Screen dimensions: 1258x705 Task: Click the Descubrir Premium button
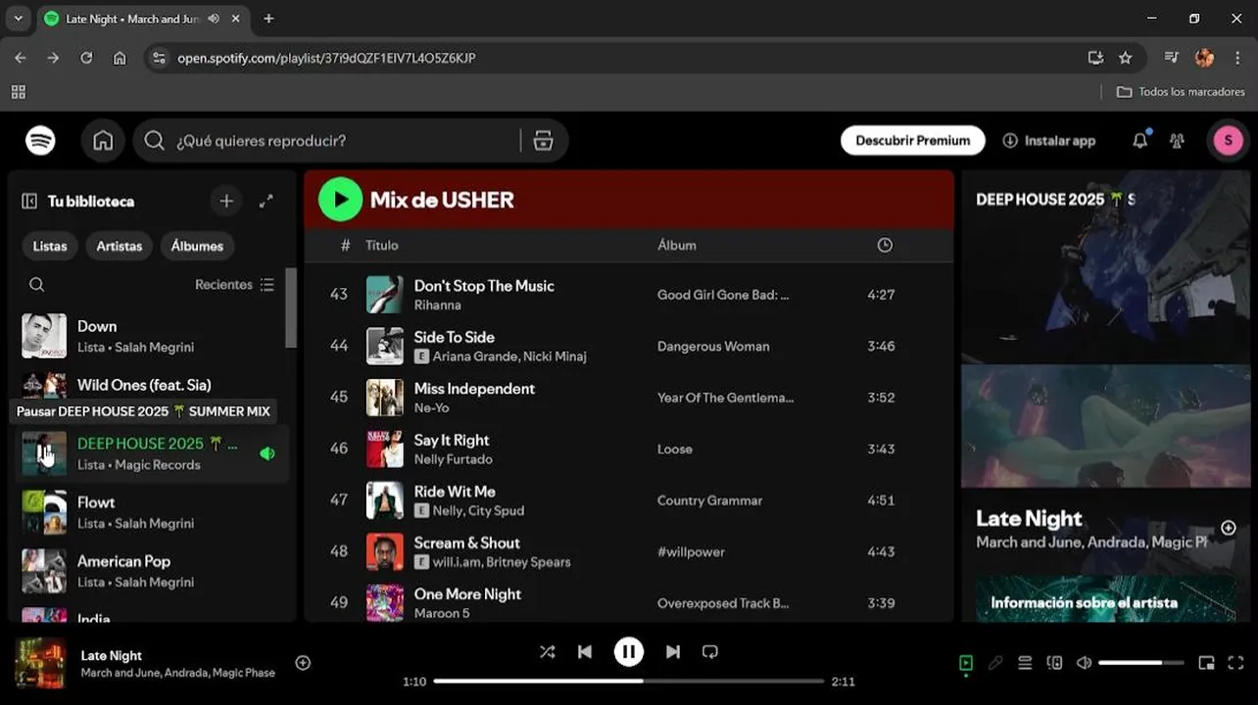point(913,141)
